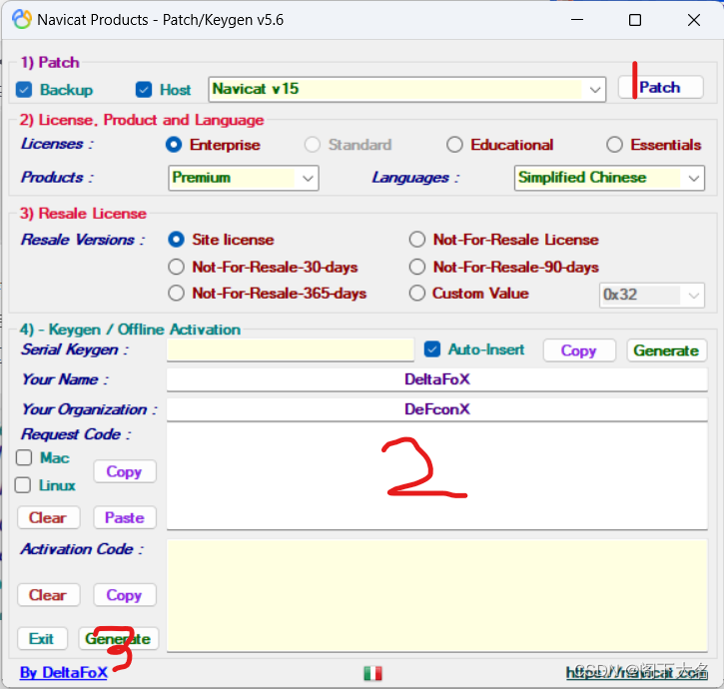
Task: Choose the Not-For-Resale-30-days option
Action: click(x=176, y=267)
